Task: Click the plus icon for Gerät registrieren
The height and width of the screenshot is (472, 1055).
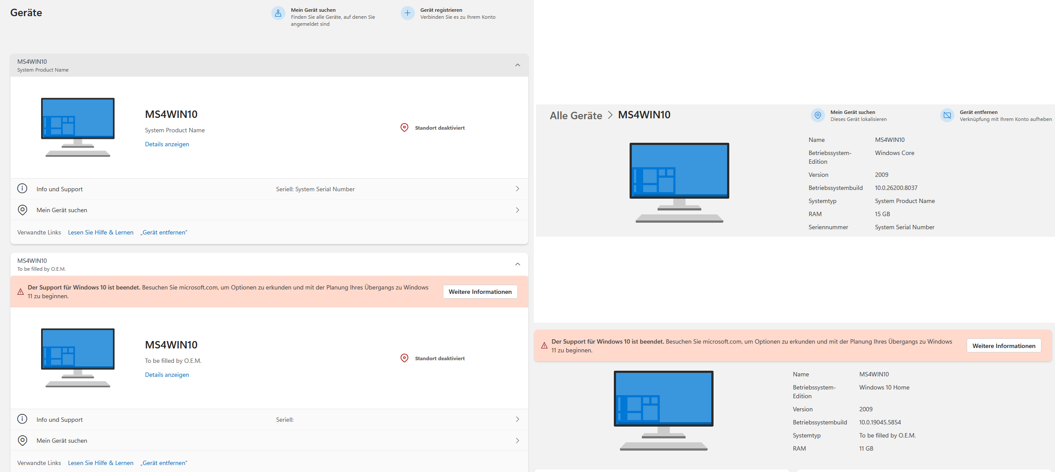Action: click(x=407, y=13)
